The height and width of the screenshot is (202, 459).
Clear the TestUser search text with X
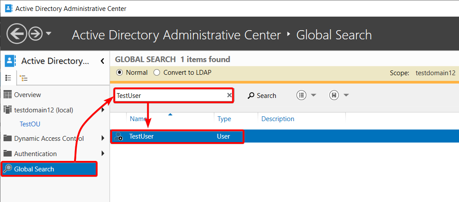coord(230,95)
